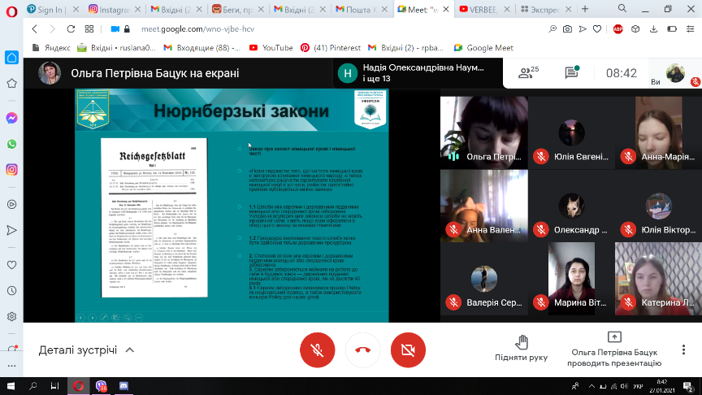This screenshot has width=702, height=395.
Task: Take a snapshot with the camera icon
Action: click(567, 29)
